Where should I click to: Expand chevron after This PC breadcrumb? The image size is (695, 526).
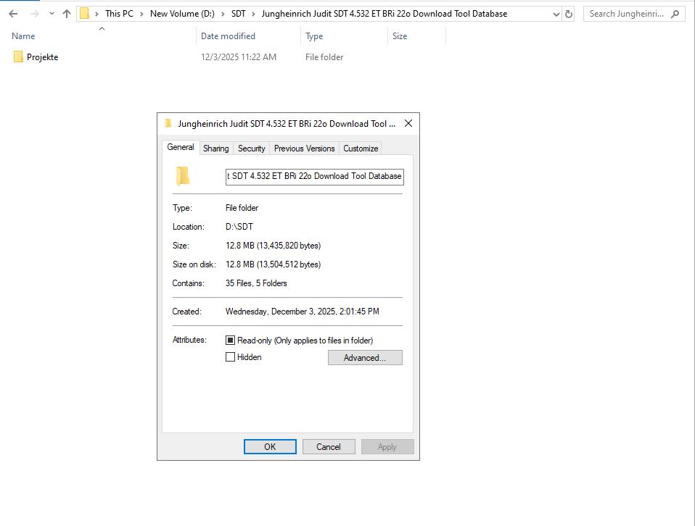(141, 14)
